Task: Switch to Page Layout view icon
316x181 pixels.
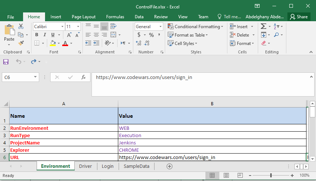Action: click(226, 176)
